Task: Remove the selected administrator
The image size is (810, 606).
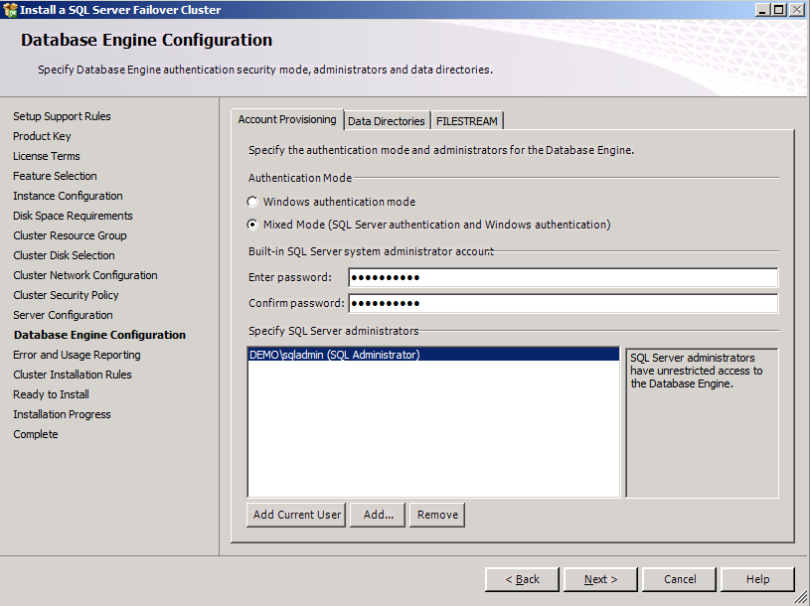Action: point(437,516)
